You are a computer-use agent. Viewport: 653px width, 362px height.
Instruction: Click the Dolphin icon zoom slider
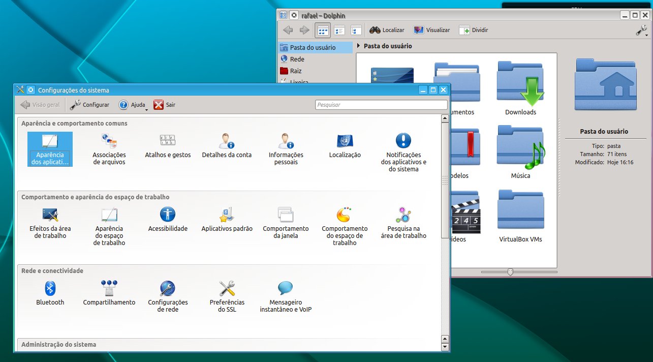510,272
